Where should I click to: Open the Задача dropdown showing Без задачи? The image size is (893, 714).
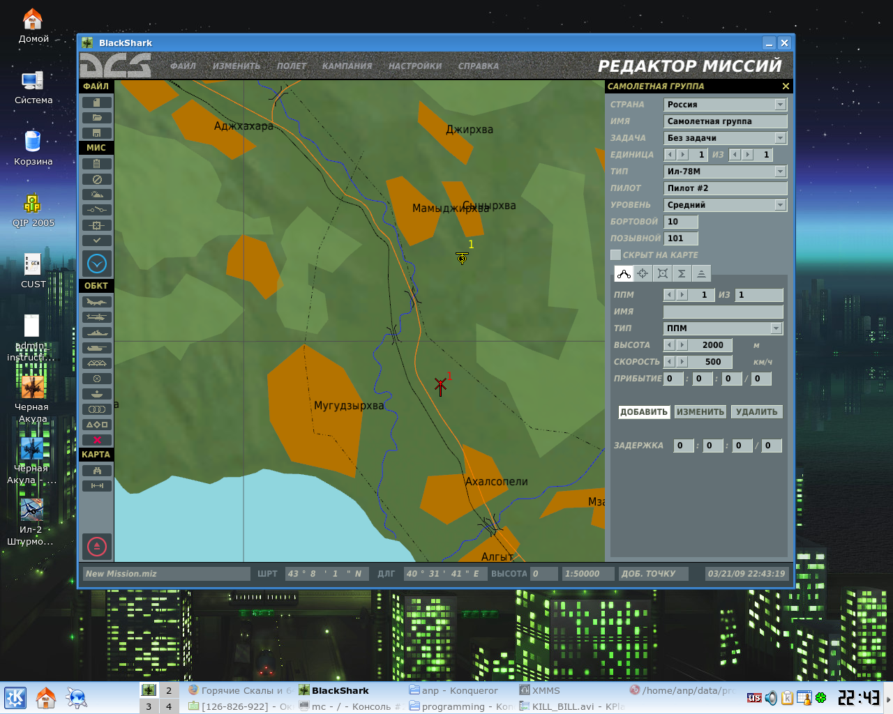[x=726, y=138]
